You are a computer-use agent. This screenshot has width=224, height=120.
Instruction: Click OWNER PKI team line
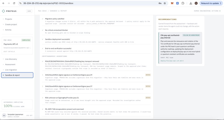coord(167,58)
